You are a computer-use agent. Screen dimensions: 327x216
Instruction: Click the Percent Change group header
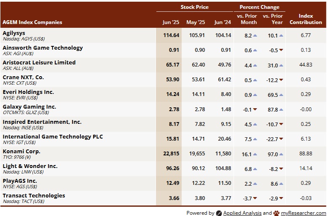pos(260,7)
